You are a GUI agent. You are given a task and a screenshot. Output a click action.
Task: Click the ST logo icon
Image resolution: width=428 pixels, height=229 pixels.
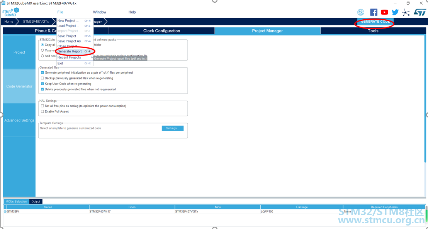pyautogui.click(x=420, y=12)
